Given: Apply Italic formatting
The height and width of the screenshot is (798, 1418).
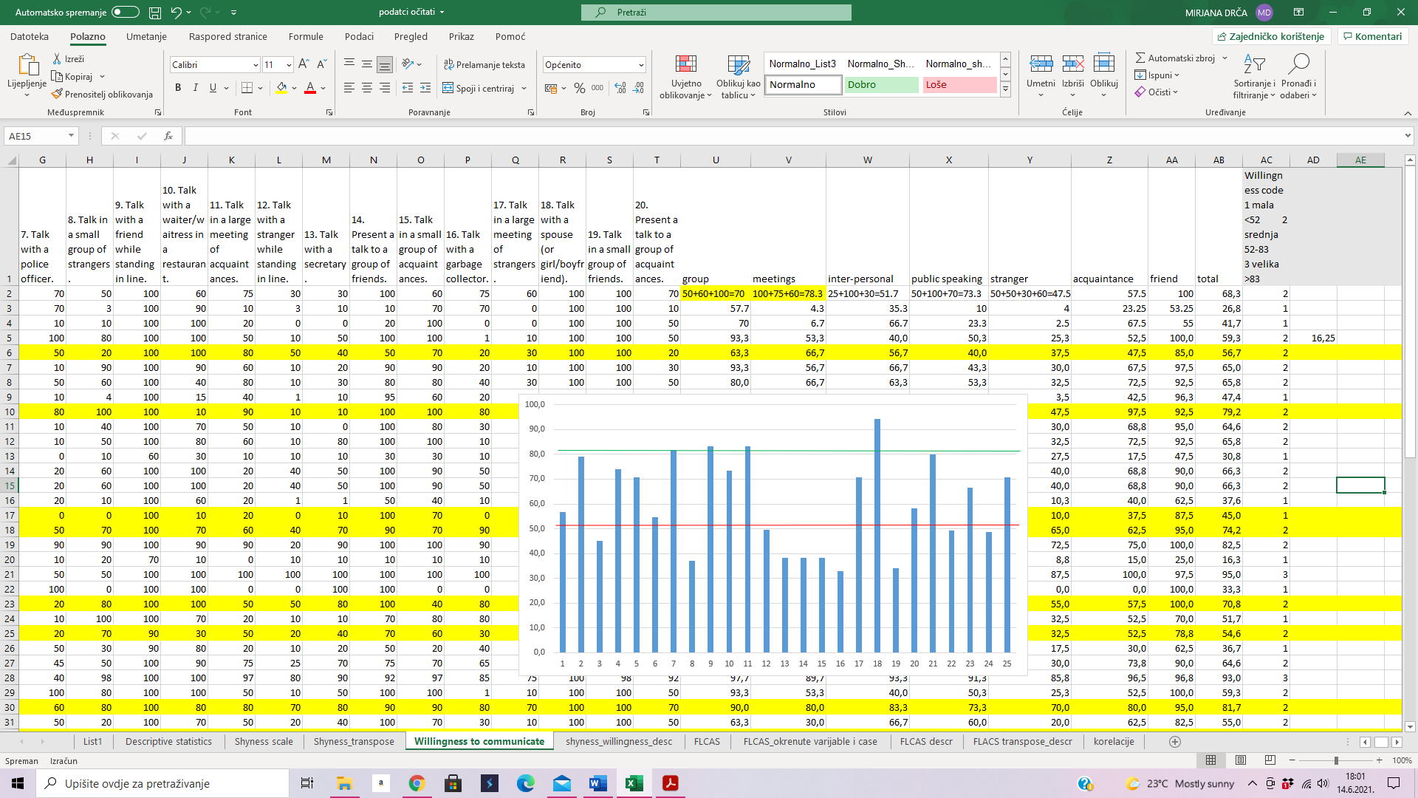Looking at the screenshot, I should [196, 88].
